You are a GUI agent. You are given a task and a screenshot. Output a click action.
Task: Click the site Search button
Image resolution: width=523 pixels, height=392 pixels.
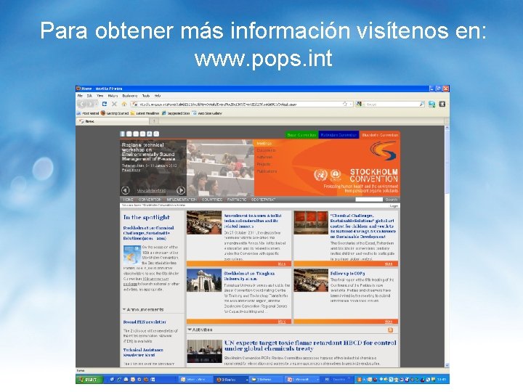coord(392,200)
